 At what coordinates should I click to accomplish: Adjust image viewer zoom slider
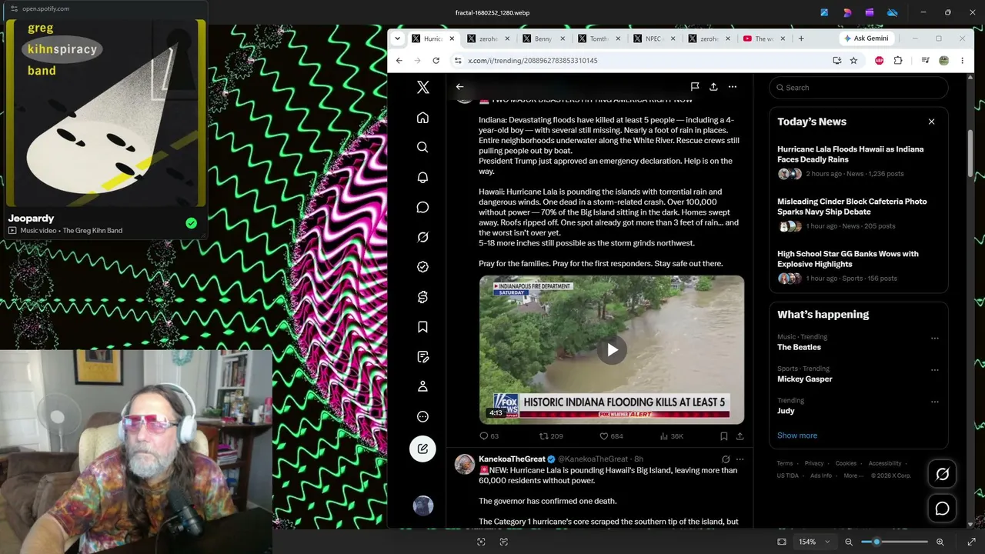click(894, 542)
